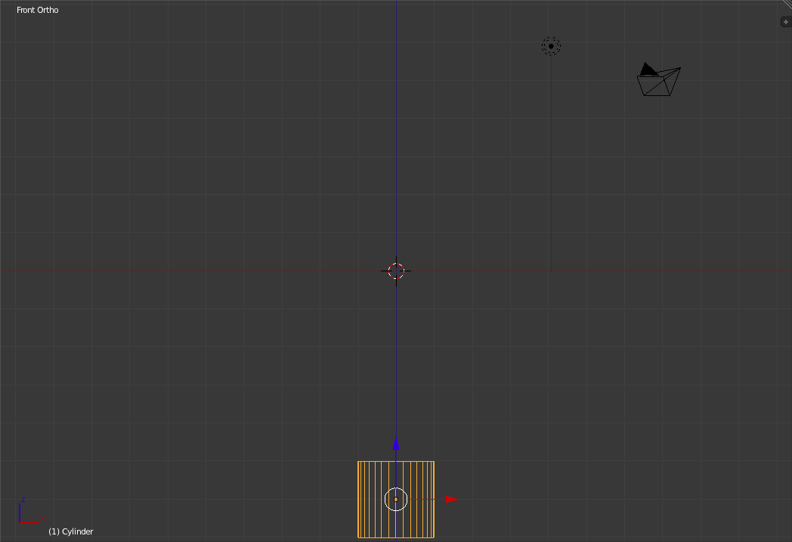Click the blue Z line of mini axis

point(20,511)
